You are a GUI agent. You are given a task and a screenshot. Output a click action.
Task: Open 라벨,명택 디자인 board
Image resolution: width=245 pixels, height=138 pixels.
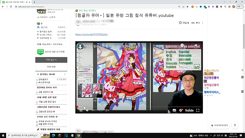tap(46, 124)
